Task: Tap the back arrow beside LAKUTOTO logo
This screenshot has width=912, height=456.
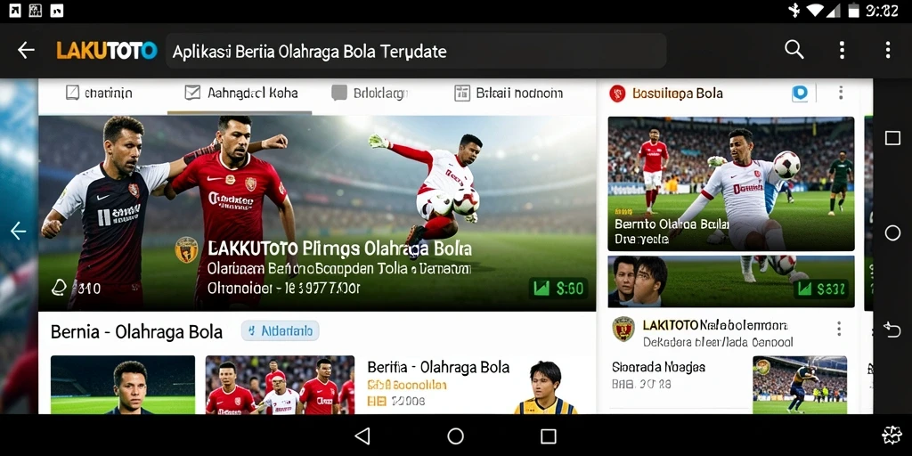Action: click(26, 51)
